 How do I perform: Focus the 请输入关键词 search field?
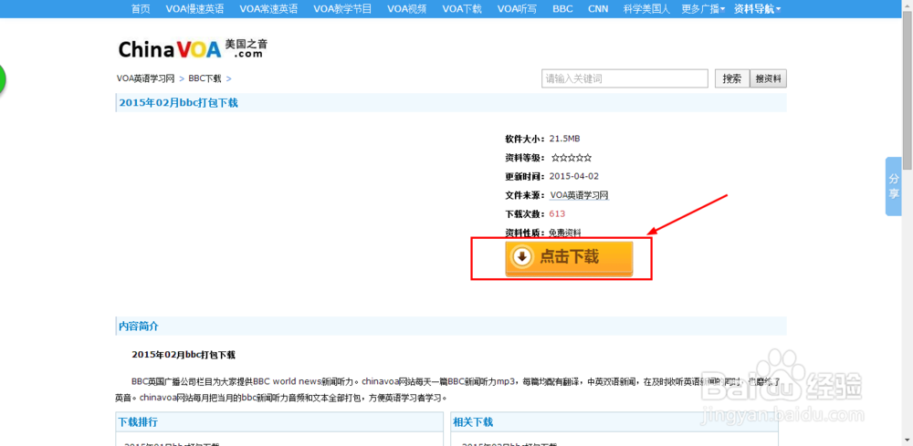pos(624,78)
